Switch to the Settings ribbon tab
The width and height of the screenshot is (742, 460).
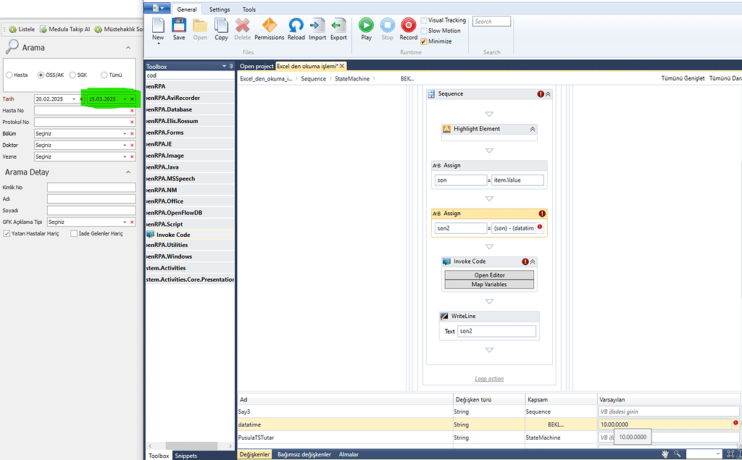point(220,9)
